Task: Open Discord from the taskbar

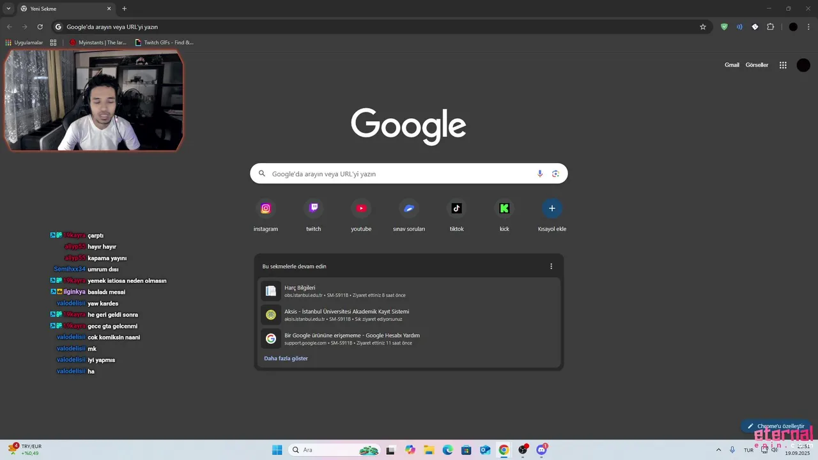Action: click(x=542, y=450)
